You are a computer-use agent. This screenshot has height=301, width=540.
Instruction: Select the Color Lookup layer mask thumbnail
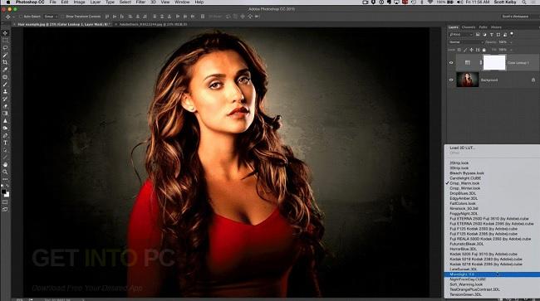coord(494,62)
